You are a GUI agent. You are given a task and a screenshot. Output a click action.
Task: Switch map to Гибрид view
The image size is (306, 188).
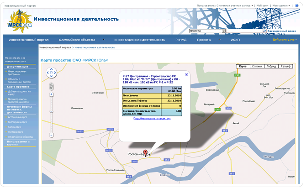(x=271, y=66)
